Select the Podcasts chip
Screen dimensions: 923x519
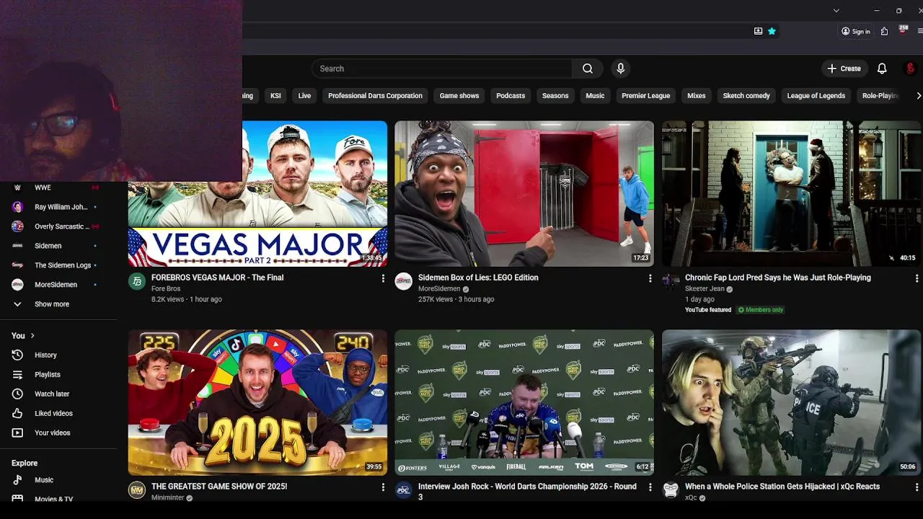tap(511, 95)
